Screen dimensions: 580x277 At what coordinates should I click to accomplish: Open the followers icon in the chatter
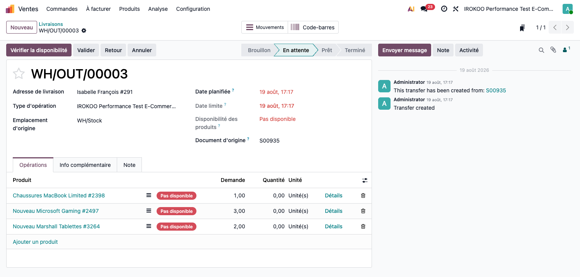566,50
